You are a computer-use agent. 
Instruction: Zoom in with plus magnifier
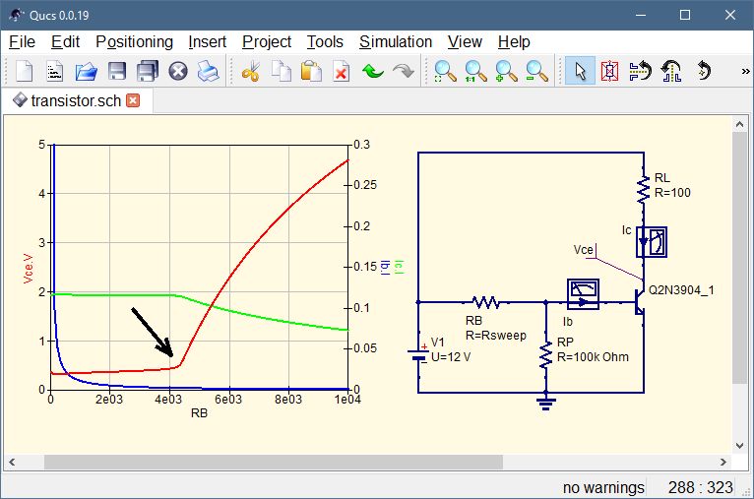(506, 72)
